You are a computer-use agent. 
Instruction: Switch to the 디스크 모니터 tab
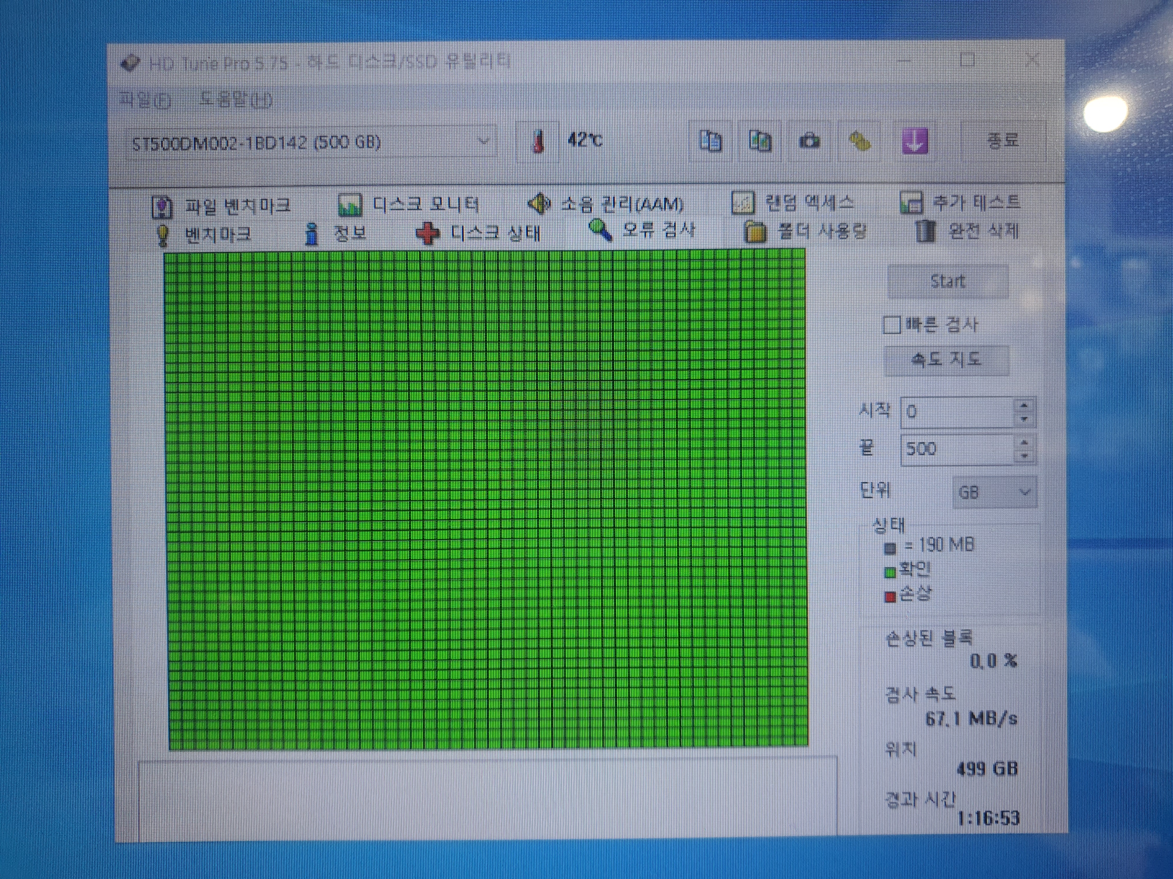coord(408,204)
